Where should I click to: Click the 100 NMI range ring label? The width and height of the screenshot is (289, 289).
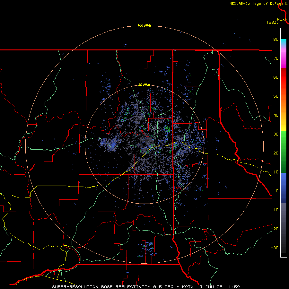144,25
